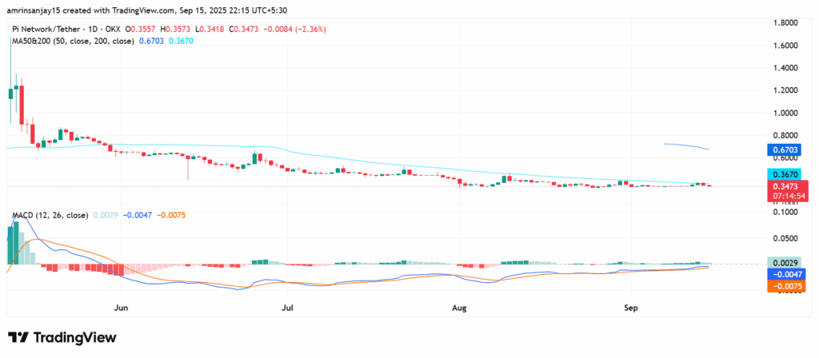Click the green 0.0029 tag on MACD axis
This screenshot has width=819, height=358.
coord(783,262)
